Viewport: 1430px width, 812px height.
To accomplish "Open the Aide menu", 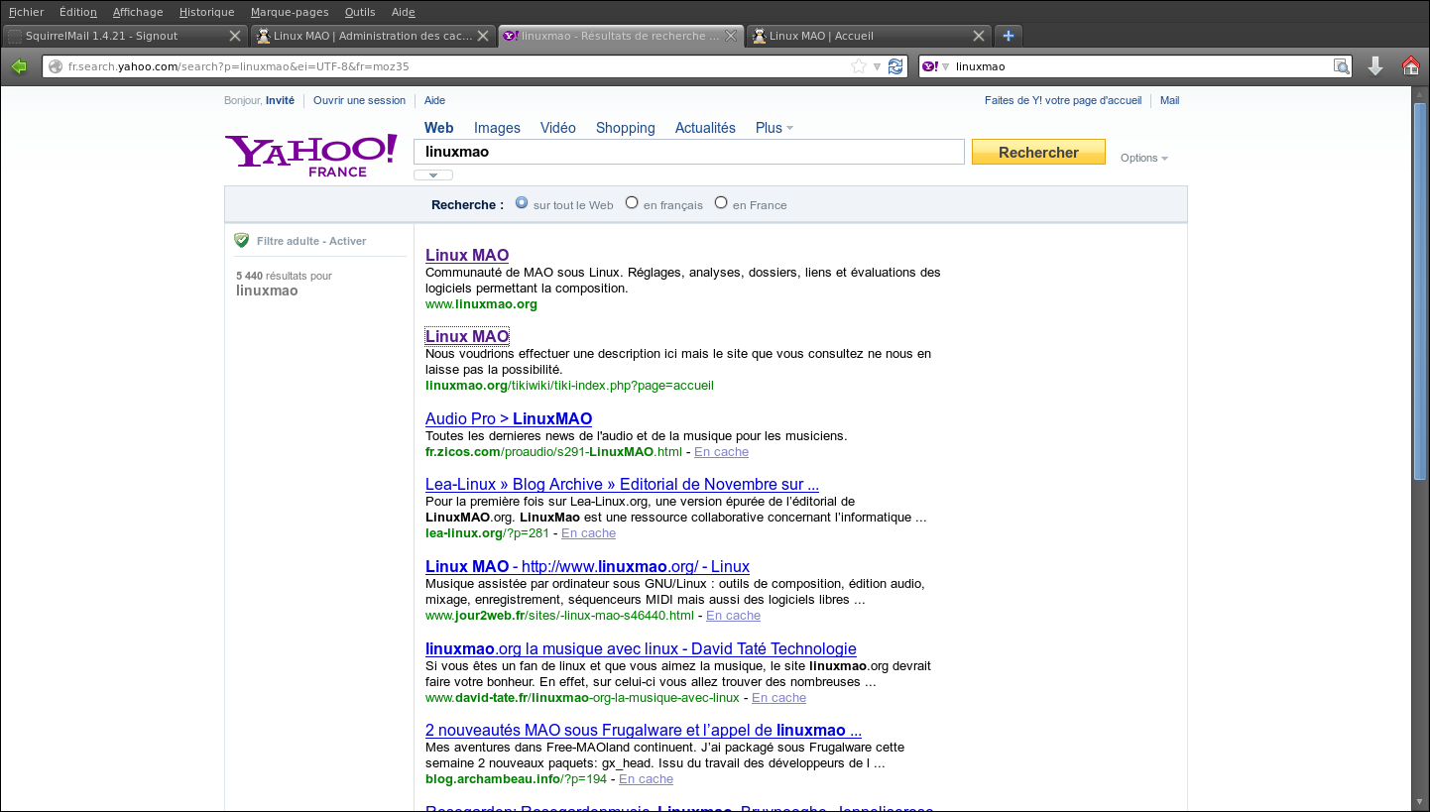I will coord(404,12).
